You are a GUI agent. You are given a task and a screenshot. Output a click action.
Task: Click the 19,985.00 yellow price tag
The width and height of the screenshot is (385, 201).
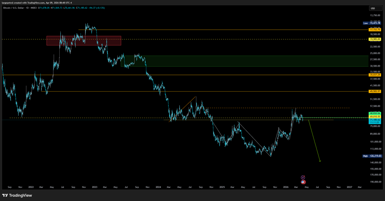point(375,39)
